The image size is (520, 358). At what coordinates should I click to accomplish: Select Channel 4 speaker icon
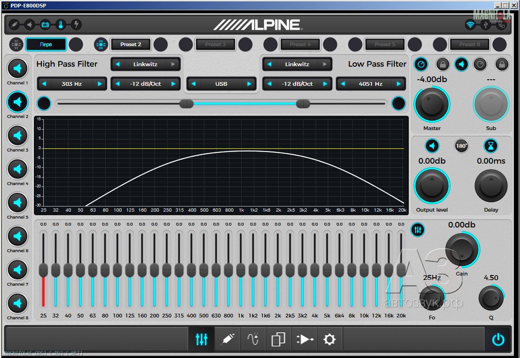(x=18, y=169)
